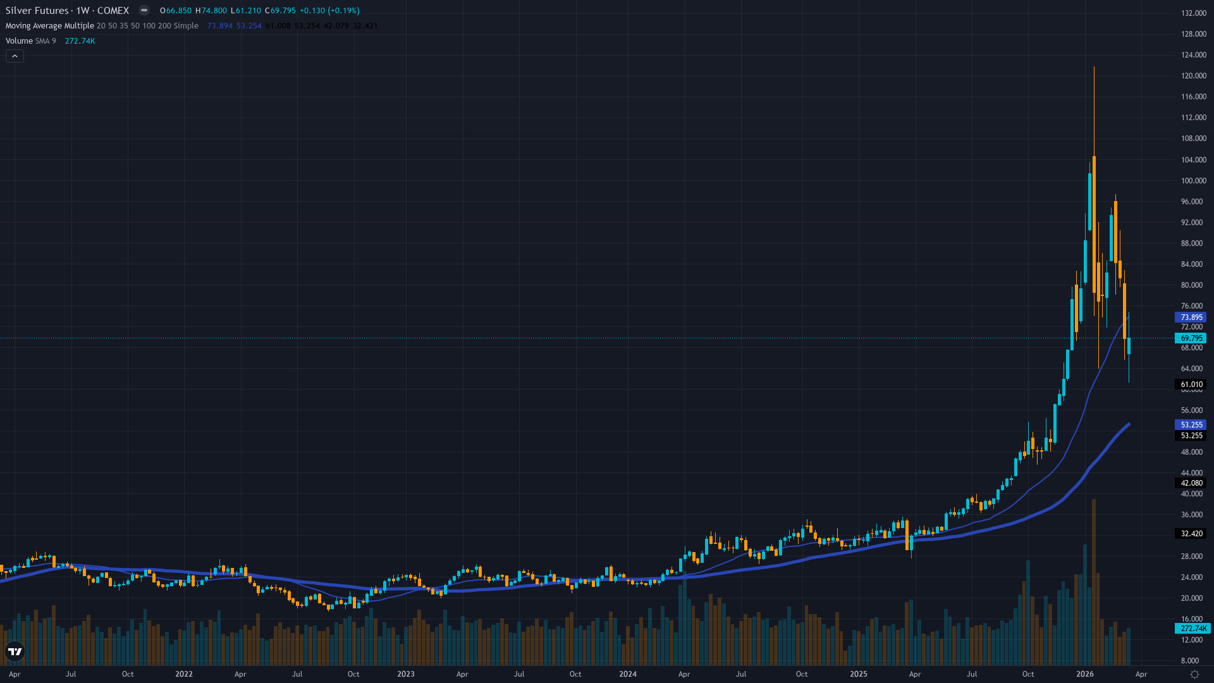Viewport: 1214px width, 683px height.
Task: Click the 272.74K value in Volume legend
Action: [80, 41]
